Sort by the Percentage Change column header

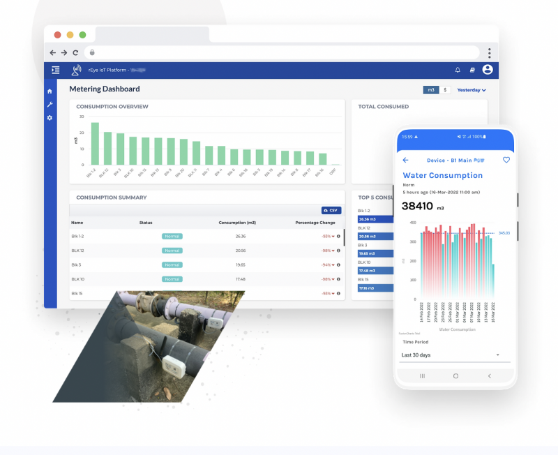[315, 223]
